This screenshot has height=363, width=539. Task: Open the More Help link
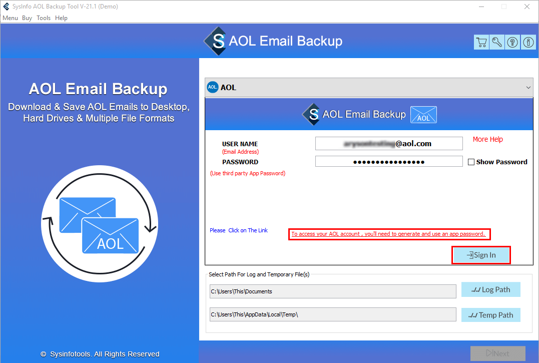487,139
